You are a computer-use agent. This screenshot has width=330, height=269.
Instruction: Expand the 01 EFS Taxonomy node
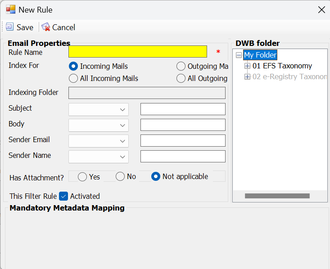click(x=247, y=66)
